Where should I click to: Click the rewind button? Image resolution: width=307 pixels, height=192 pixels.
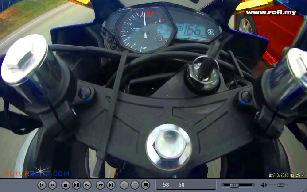[52, 185]
